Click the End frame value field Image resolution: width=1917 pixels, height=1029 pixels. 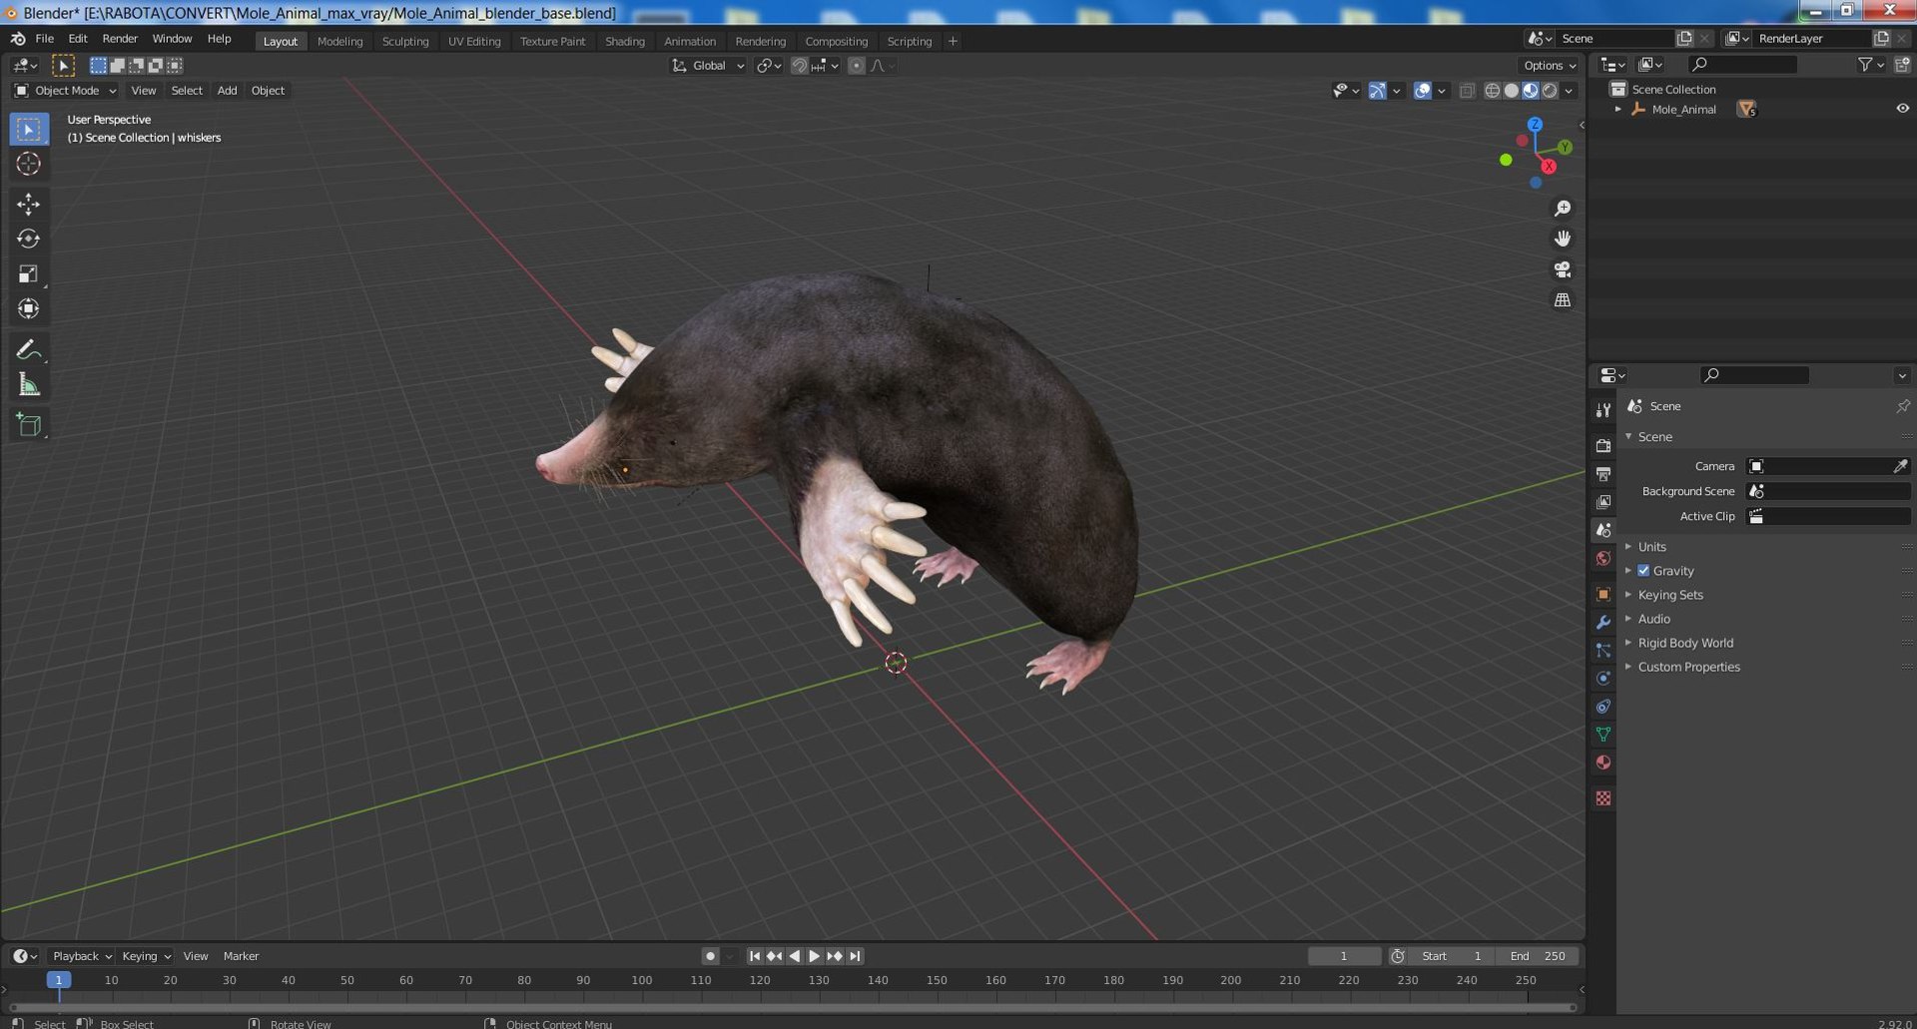tap(1538, 956)
